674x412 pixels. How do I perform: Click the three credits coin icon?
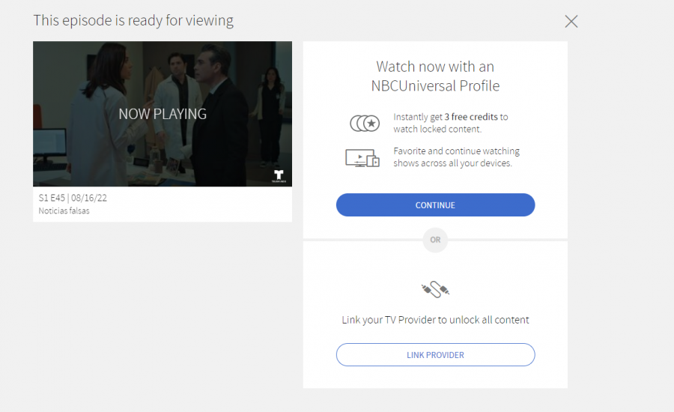coord(365,123)
